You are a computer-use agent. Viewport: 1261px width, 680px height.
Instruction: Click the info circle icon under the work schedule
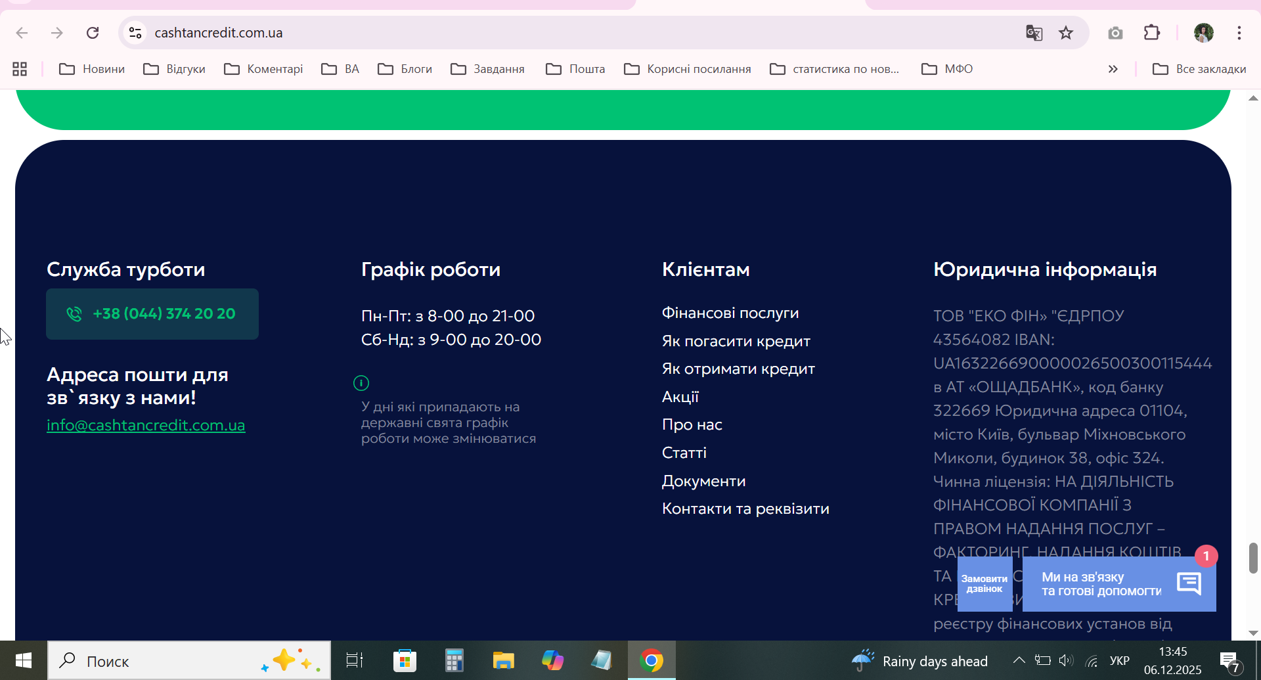[x=361, y=382]
